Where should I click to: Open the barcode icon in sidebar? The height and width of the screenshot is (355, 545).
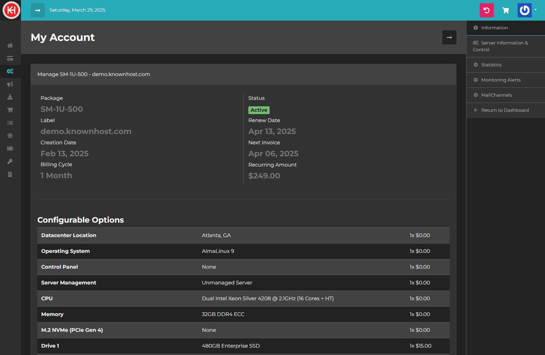pyautogui.click(x=10, y=123)
